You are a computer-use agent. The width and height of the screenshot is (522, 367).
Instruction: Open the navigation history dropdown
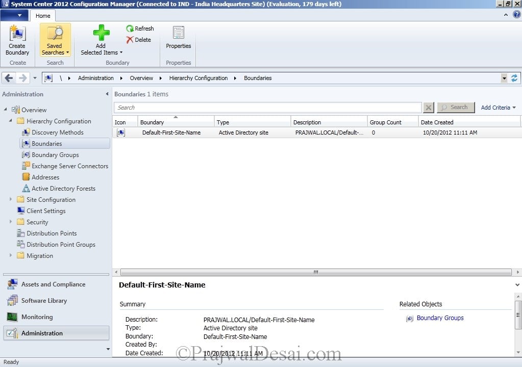point(35,78)
